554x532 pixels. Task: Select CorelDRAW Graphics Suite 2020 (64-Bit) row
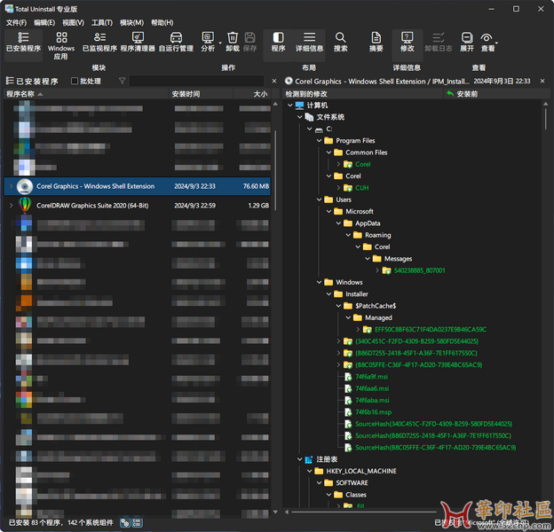[x=137, y=206]
